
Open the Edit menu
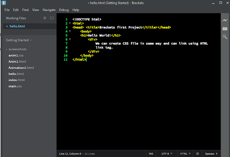pyautogui.click(x=16, y=10)
